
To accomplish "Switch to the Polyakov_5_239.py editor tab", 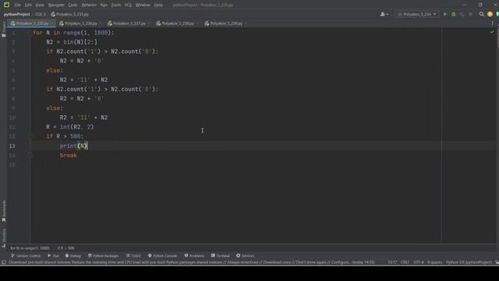I will 225,23.
